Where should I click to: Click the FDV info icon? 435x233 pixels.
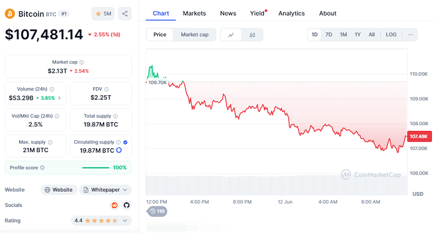pos(106,90)
